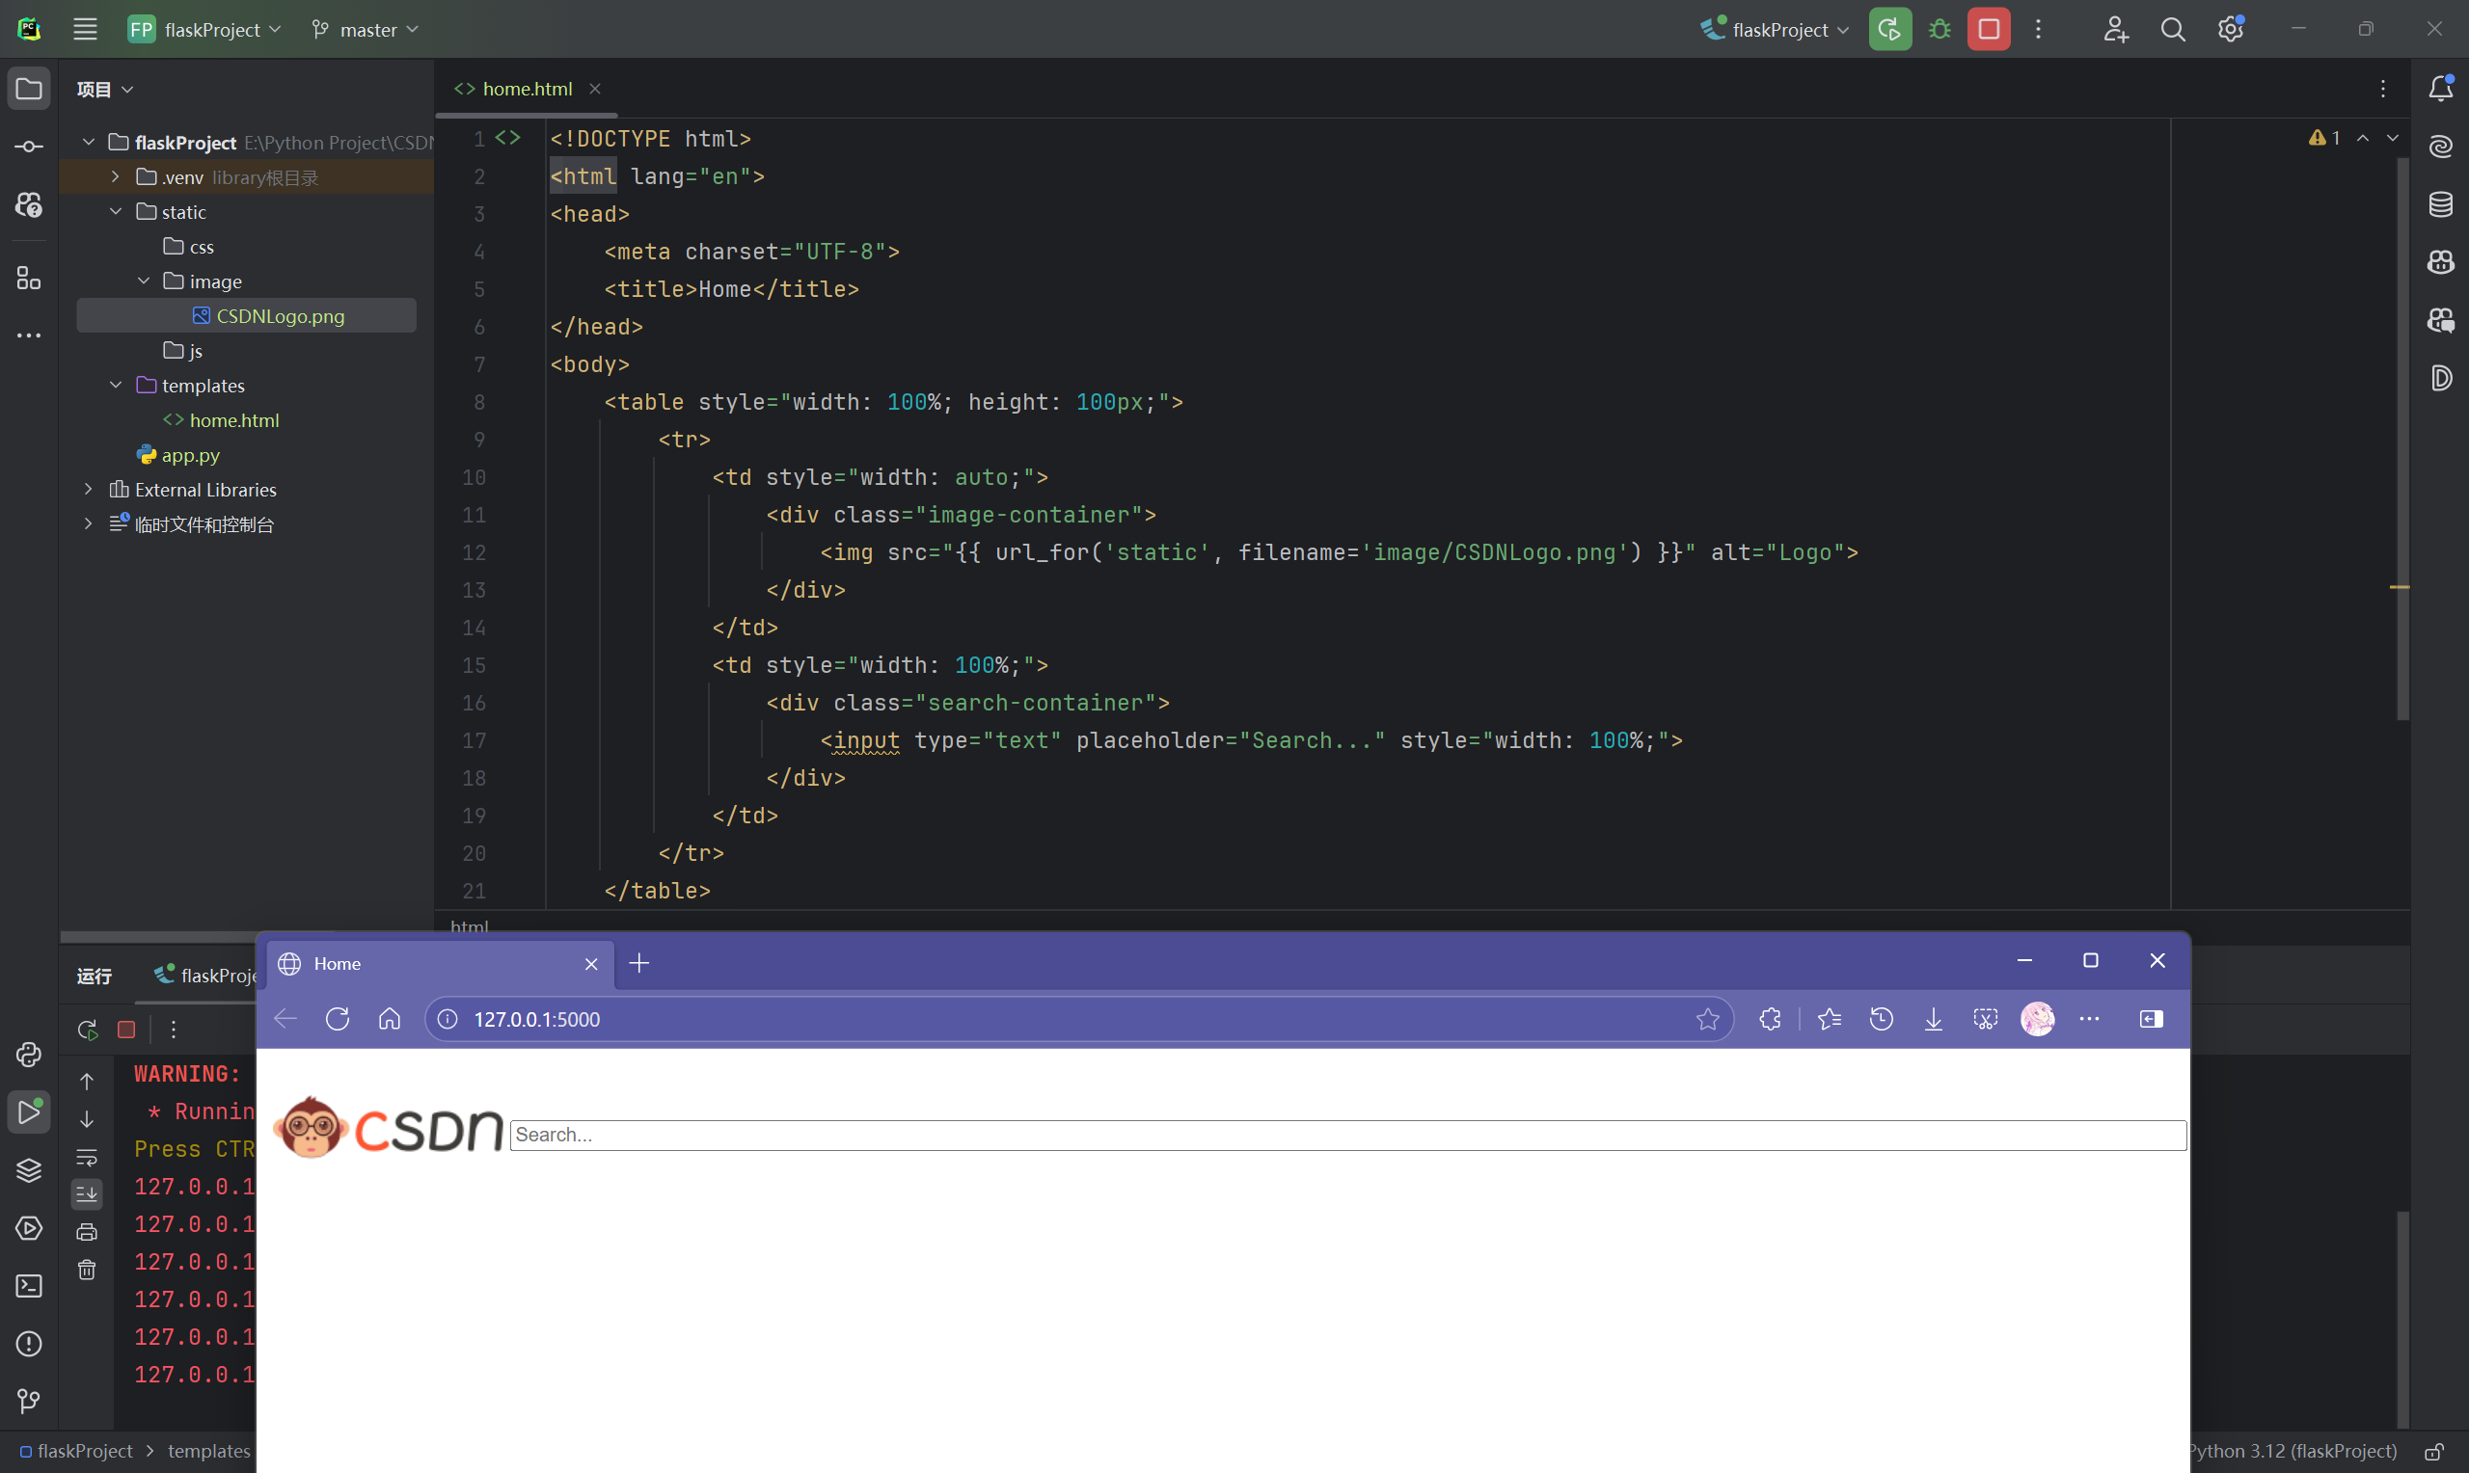Select CSDNLogo.png in project tree
Viewport: 2469px width, 1473px height.
pyautogui.click(x=246, y=315)
